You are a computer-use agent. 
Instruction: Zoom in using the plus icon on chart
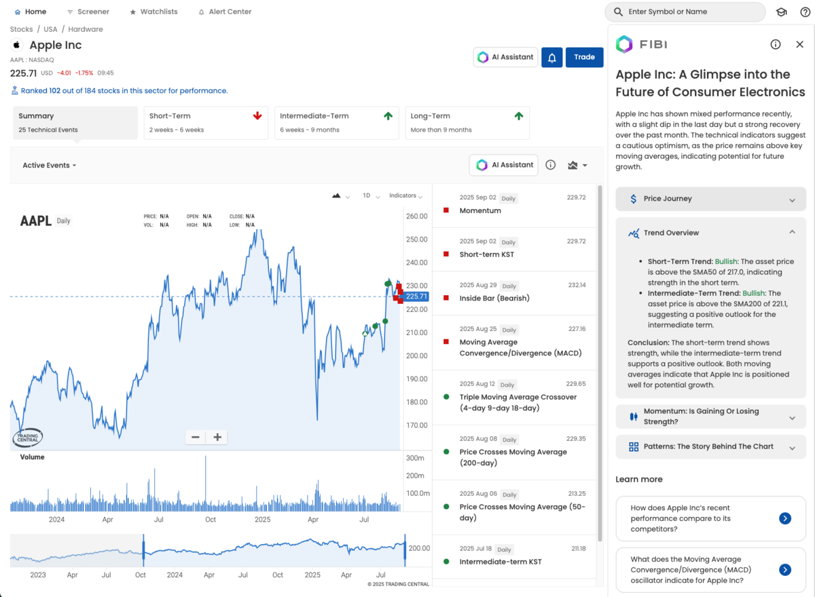[x=216, y=437]
